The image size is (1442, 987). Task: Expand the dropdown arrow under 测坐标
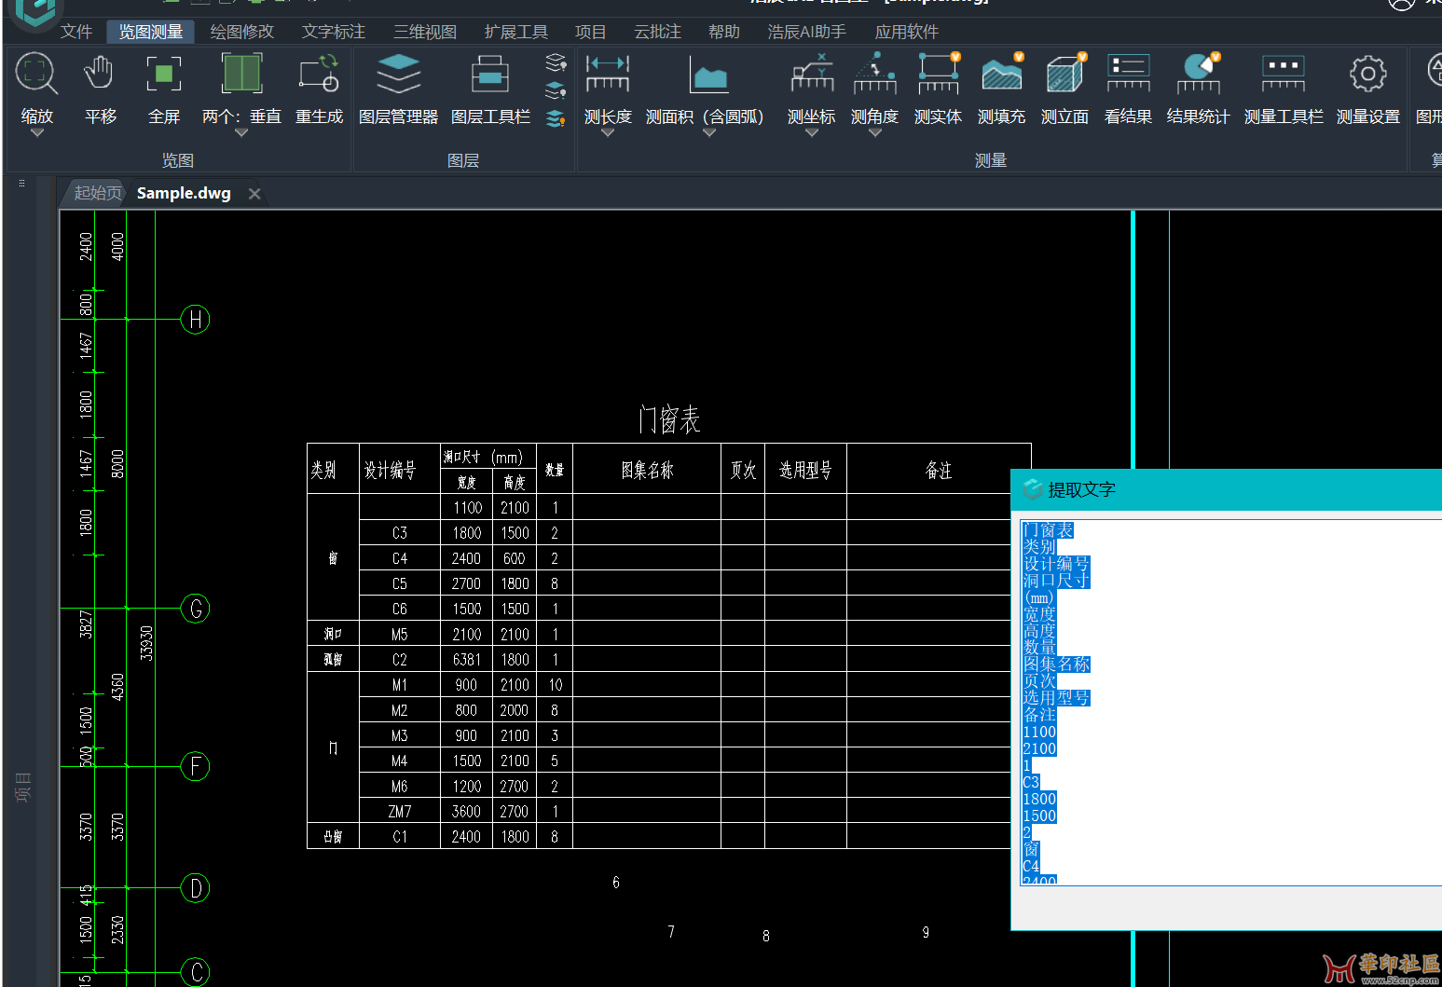point(811,133)
